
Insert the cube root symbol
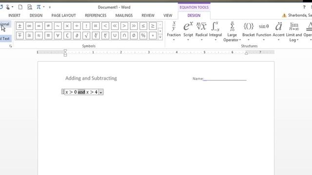coord(96,35)
